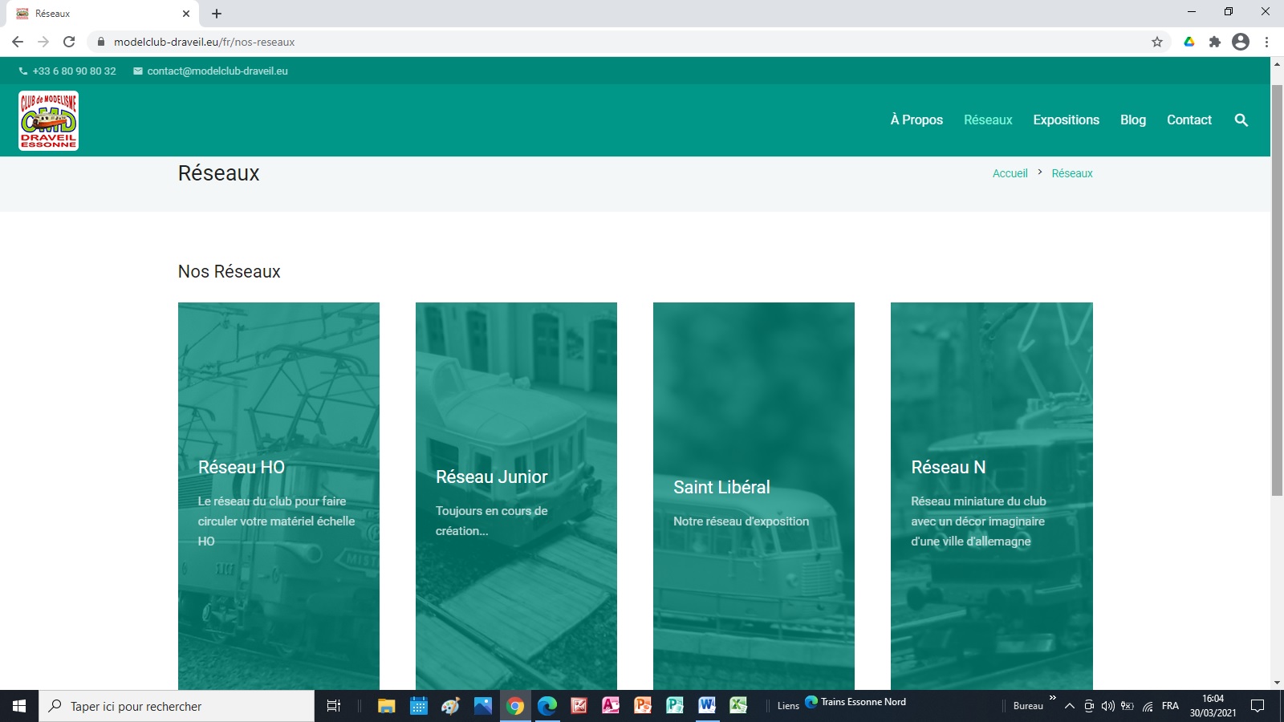Open PowerPoint from the taskbar
This screenshot has height=722, width=1284.
[x=643, y=706]
